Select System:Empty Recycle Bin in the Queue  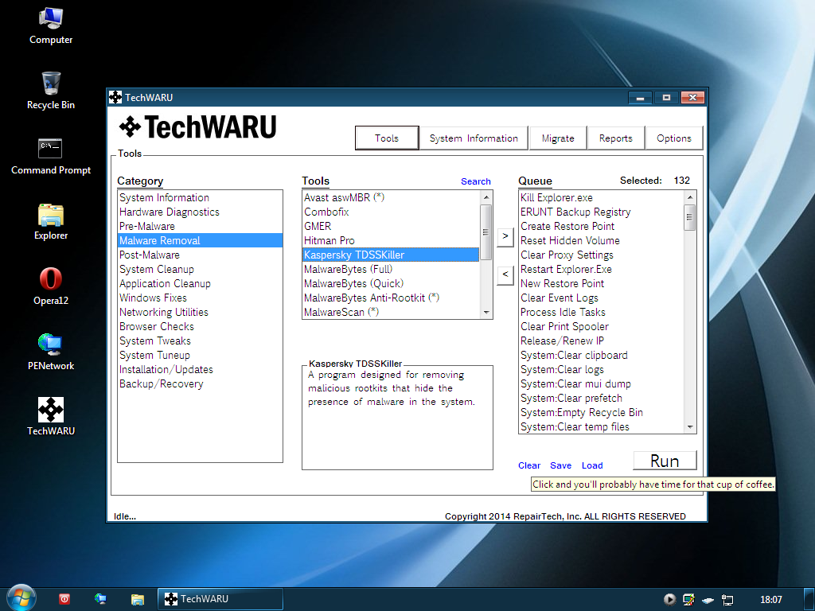602,413
